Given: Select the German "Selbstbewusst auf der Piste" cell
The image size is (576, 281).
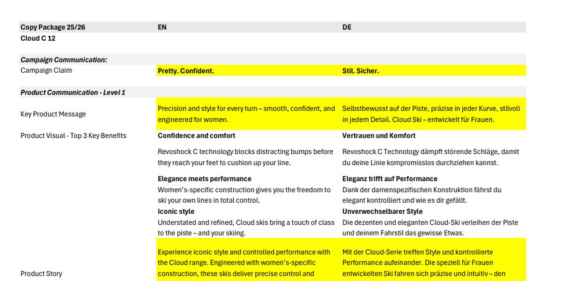Looking at the screenshot, I should (x=432, y=114).
